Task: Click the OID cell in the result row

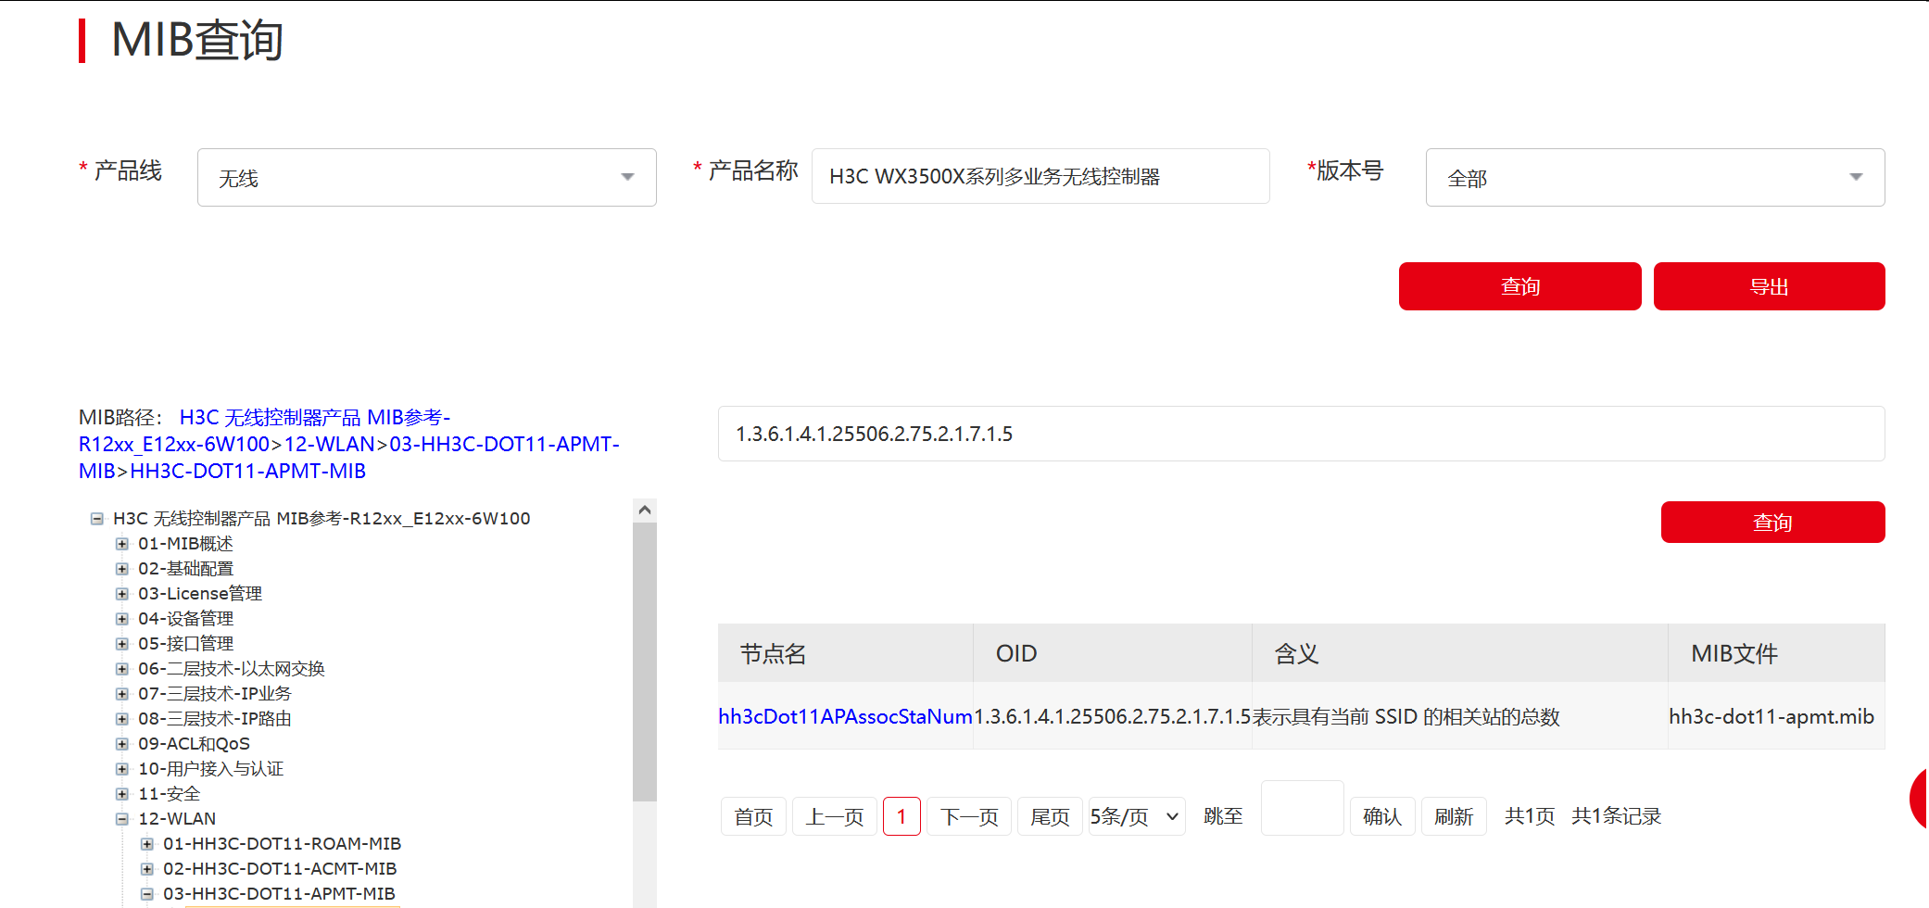Action: 1113,716
